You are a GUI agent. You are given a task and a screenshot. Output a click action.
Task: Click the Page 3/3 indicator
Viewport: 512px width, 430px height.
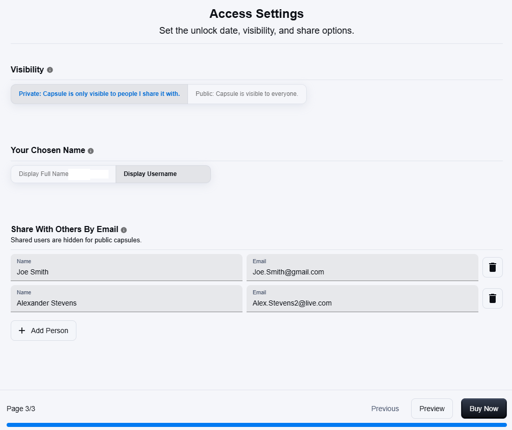(x=21, y=409)
